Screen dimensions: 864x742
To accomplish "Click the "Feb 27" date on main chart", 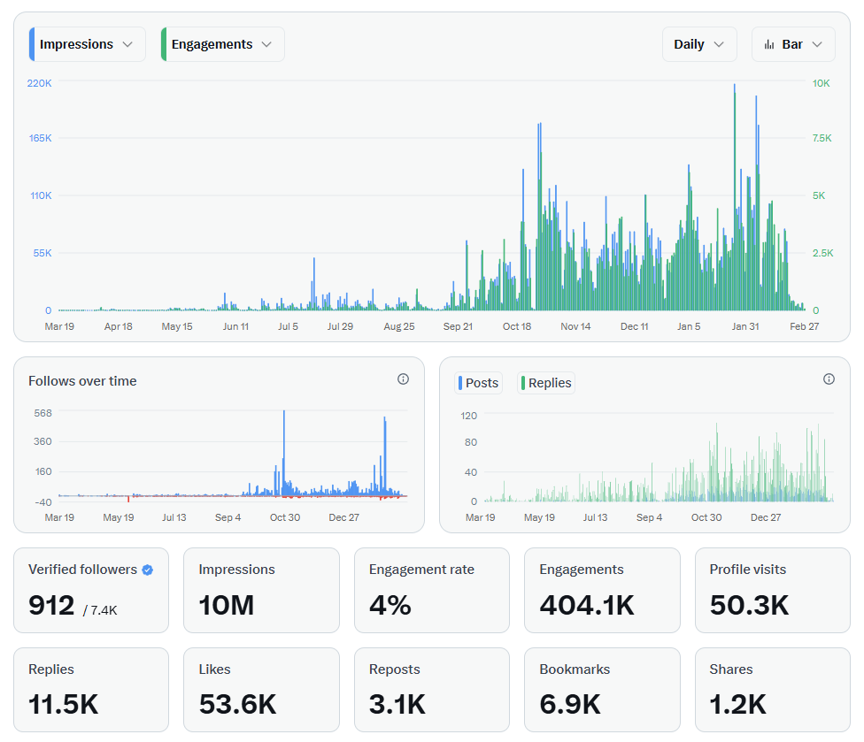I will click(804, 326).
